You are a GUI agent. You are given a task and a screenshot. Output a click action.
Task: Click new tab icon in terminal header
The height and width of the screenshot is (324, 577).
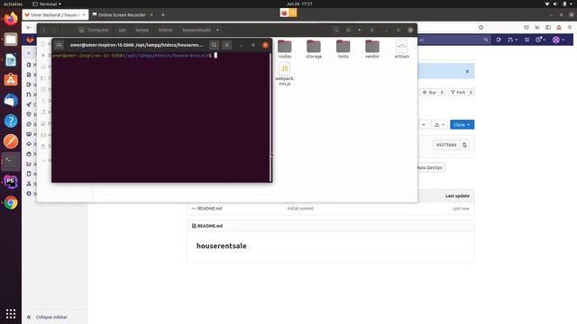[x=59, y=45]
